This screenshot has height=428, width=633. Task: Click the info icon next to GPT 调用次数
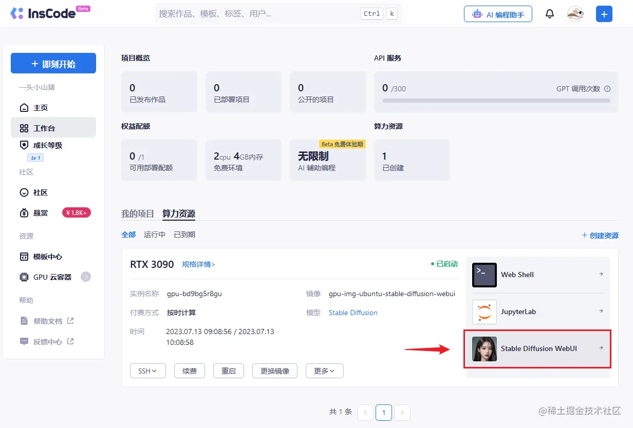pyautogui.click(x=607, y=89)
